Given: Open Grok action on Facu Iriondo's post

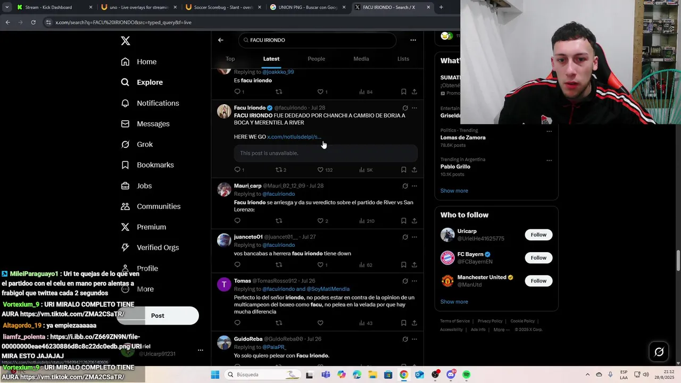Looking at the screenshot, I should point(405,108).
